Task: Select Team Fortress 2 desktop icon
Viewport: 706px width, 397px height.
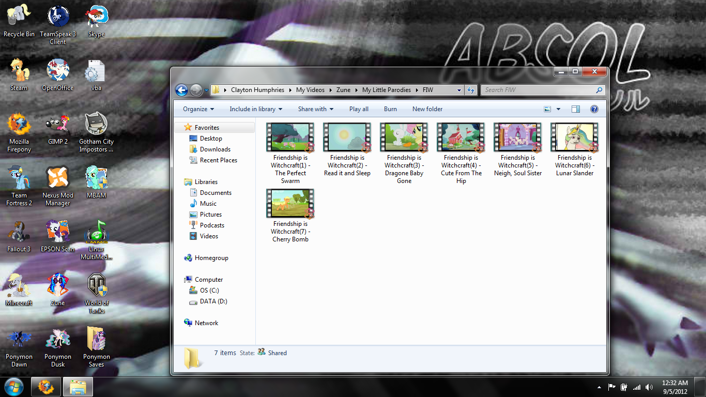Action: click(19, 186)
